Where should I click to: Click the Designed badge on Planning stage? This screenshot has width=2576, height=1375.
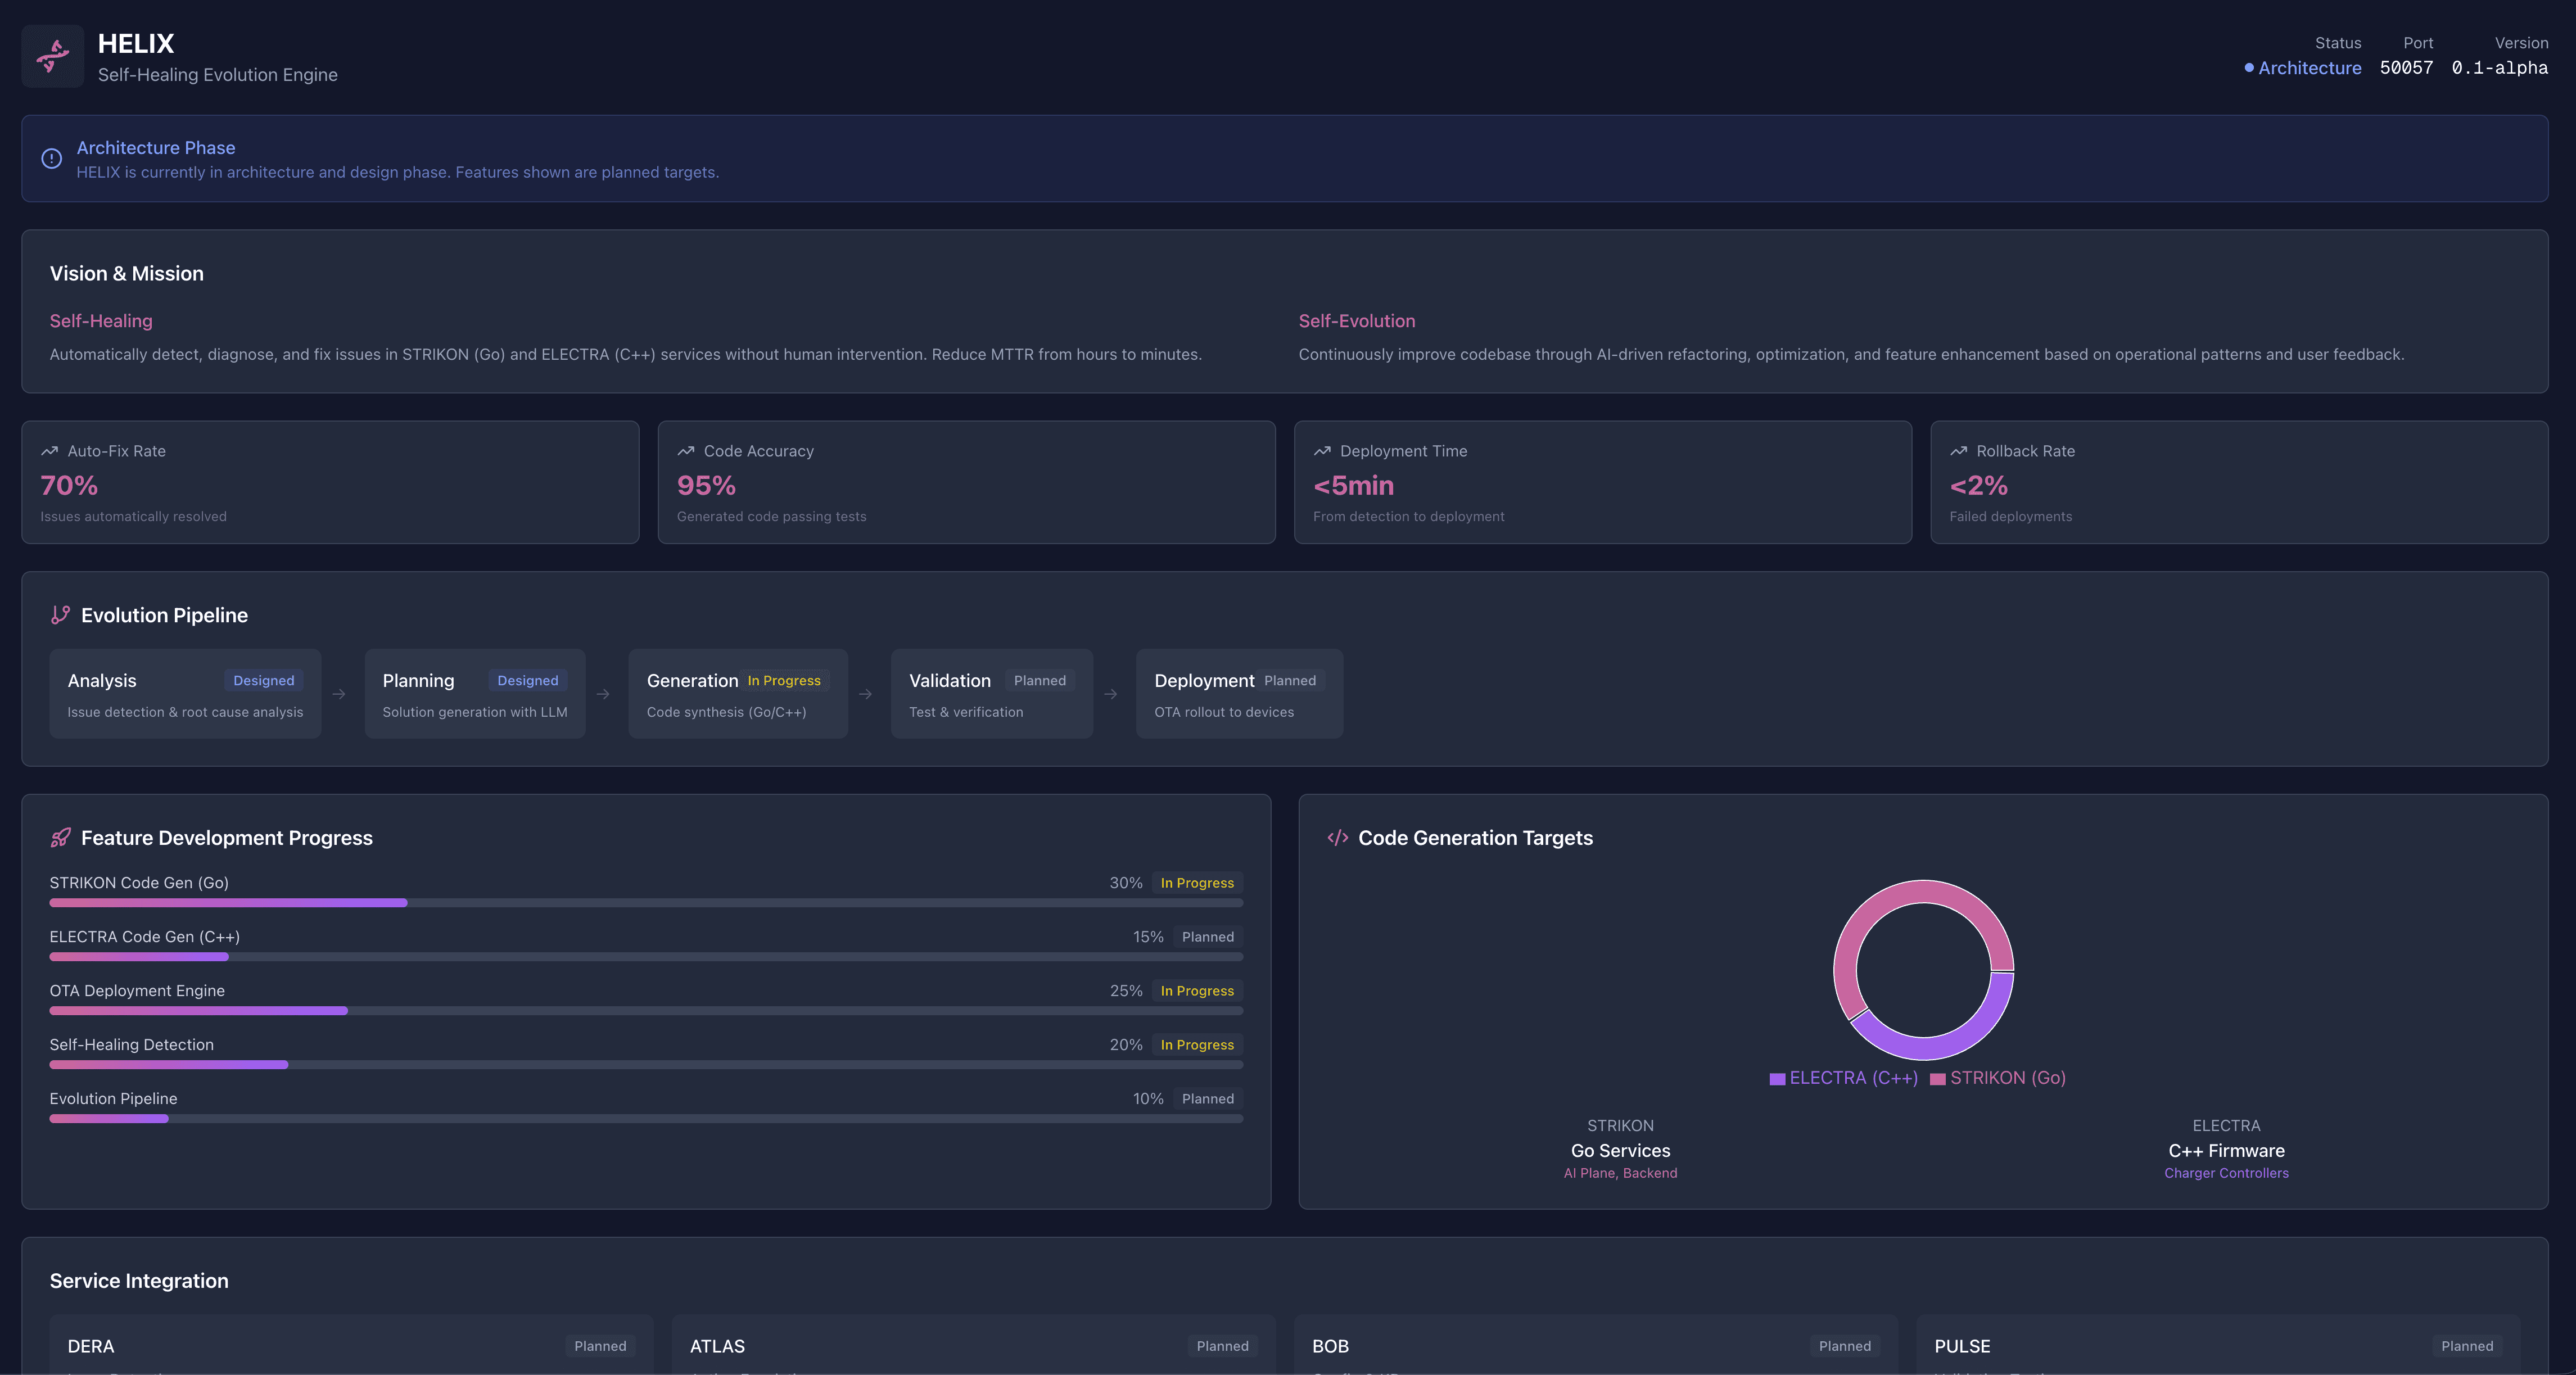[527, 681]
